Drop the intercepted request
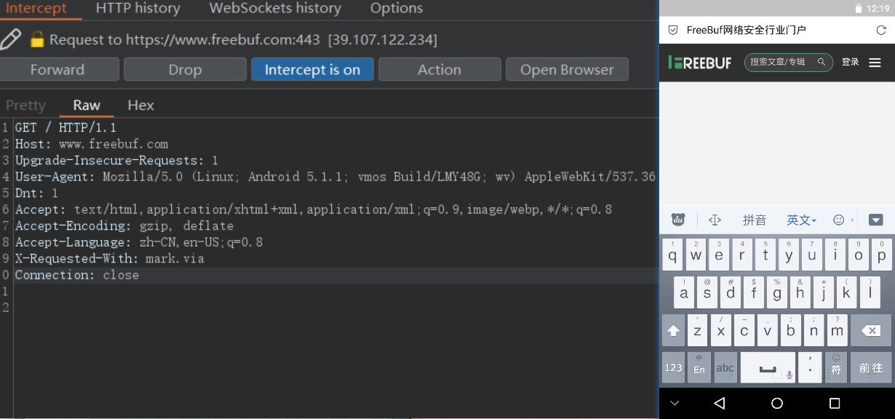895x419 pixels. 185,70
